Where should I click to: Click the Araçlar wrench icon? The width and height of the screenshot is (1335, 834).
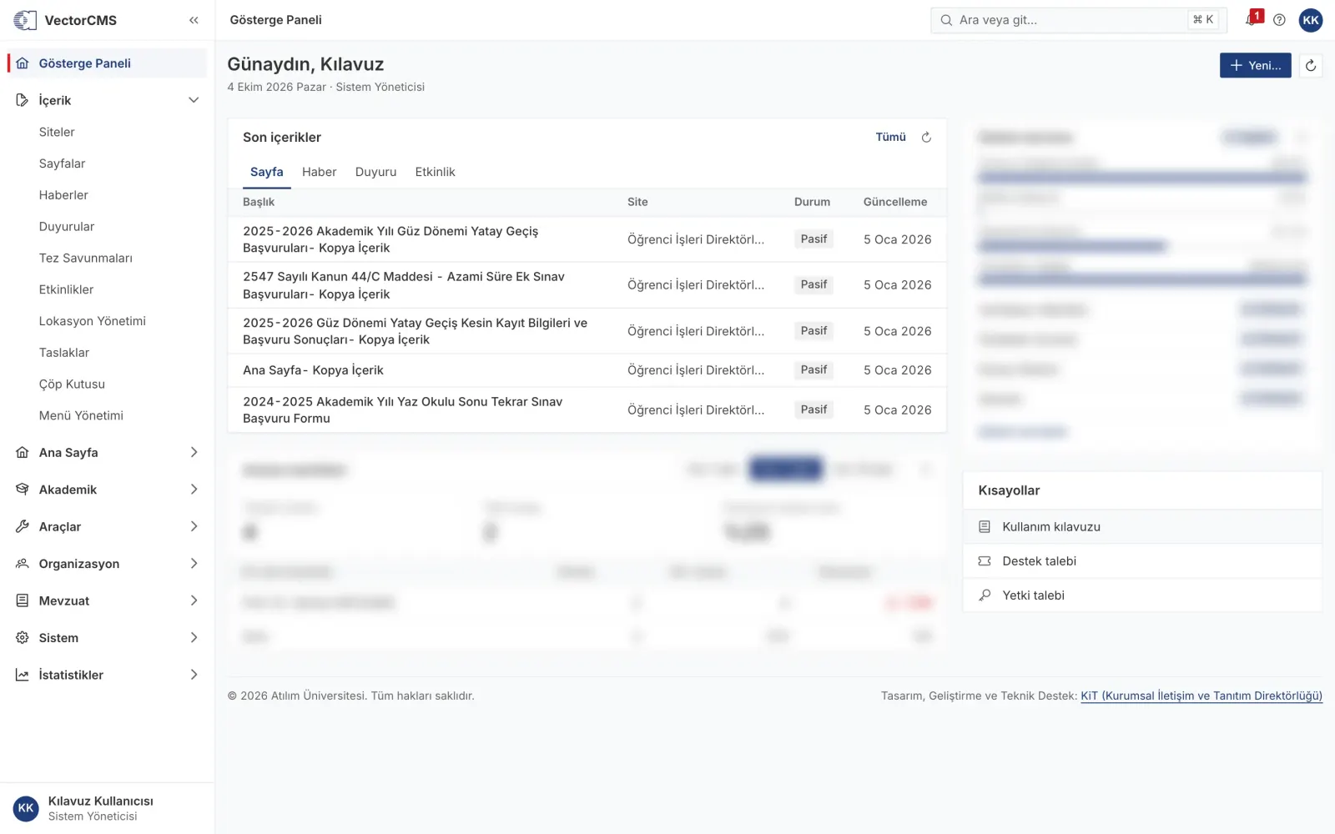click(23, 526)
